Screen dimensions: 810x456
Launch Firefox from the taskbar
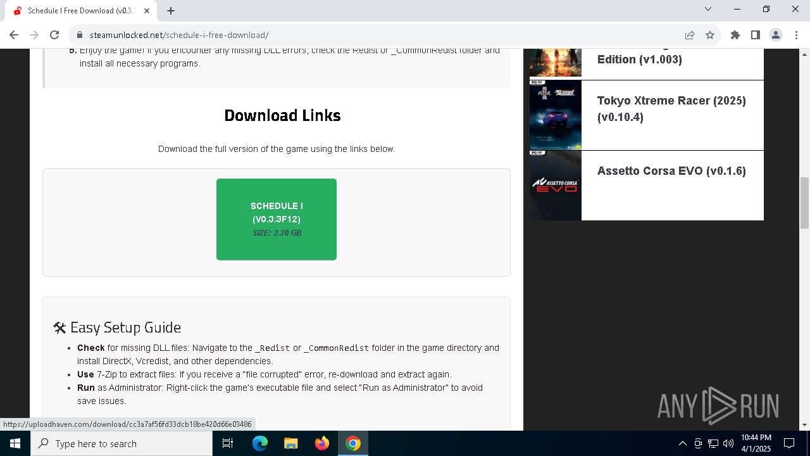(x=322, y=443)
